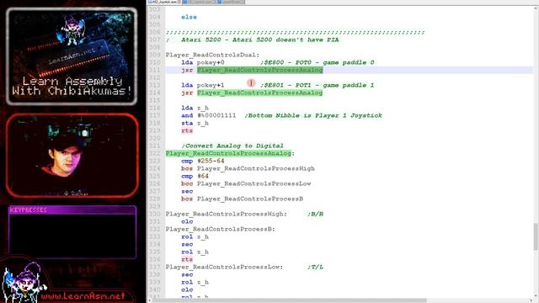Viewport: 539px width, 303px height.
Task: Click 'Player_ReadControlsProcessB' on the bcs line 328
Action: (x=250, y=199)
